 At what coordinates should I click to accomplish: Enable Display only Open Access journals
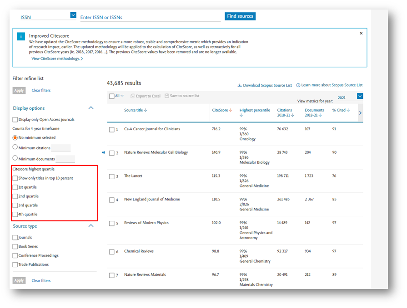pos(15,120)
